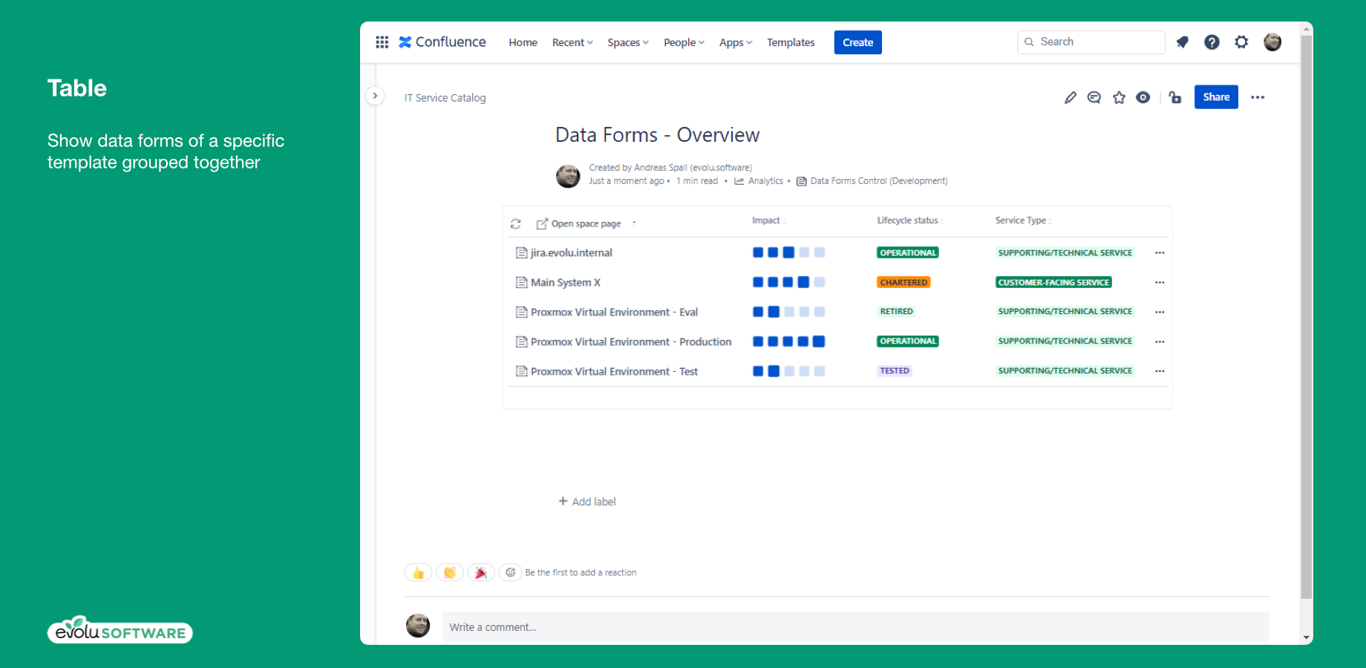Expand the People dropdown
Image resolution: width=1366 pixels, height=668 pixels.
684,42
